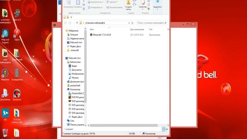
Task: Go up one folder level
Action: point(77,23)
